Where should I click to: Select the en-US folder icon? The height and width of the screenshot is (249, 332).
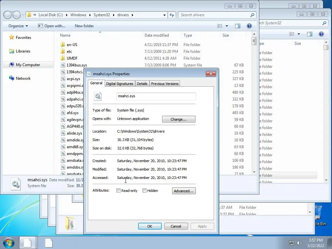(x=63, y=44)
